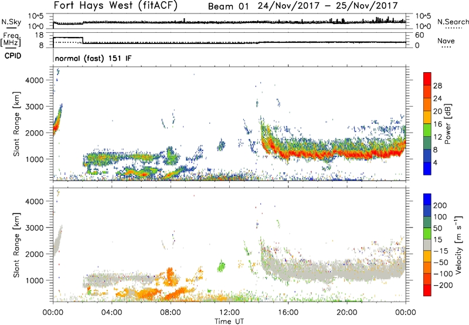Image resolution: width=469 pixels, height=325 pixels.
Task: Click the '200' velocity colorbar tick
Action: (x=440, y=205)
